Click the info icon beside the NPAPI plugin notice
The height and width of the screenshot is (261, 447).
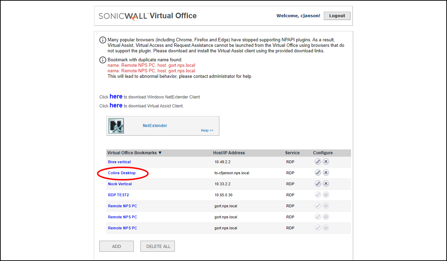pos(103,40)
